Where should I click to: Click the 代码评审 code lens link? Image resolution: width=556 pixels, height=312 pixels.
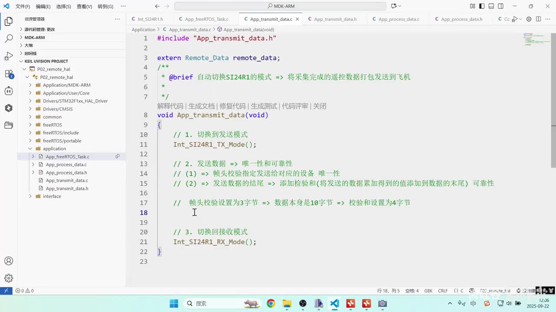point(295,106)
